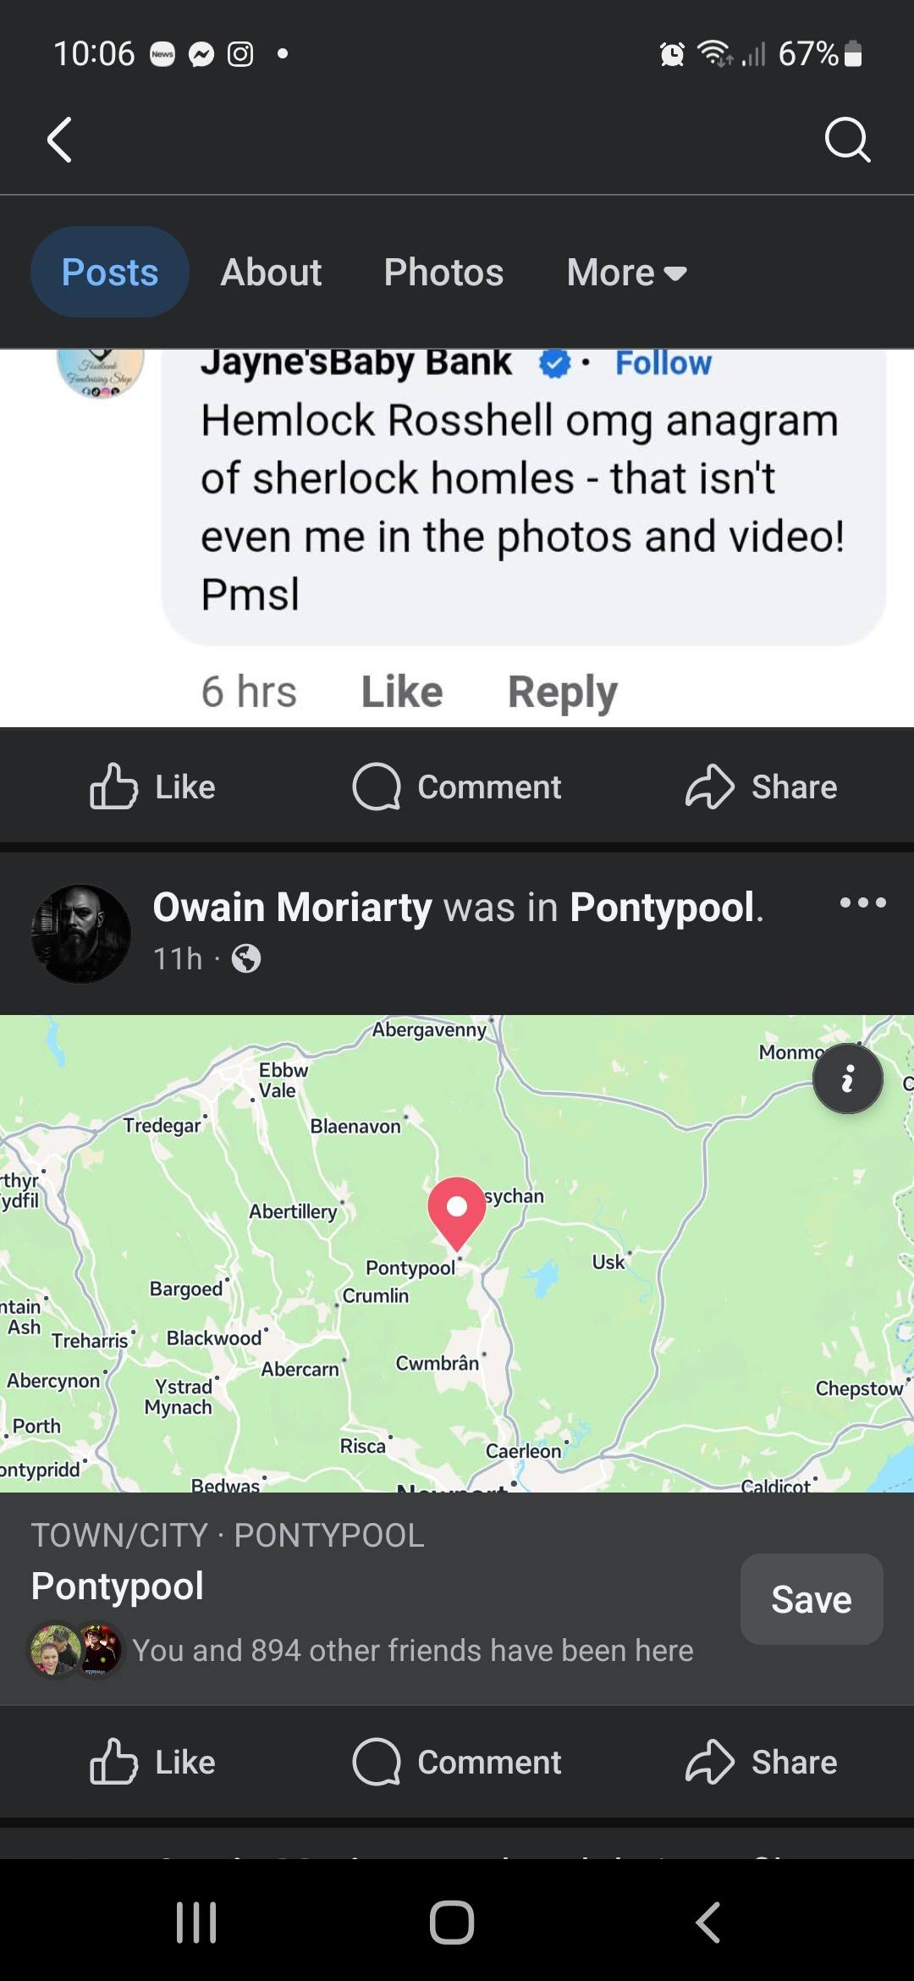Switch to the Photos tab
914x1981 pixels.
click(x=443, y=273)
